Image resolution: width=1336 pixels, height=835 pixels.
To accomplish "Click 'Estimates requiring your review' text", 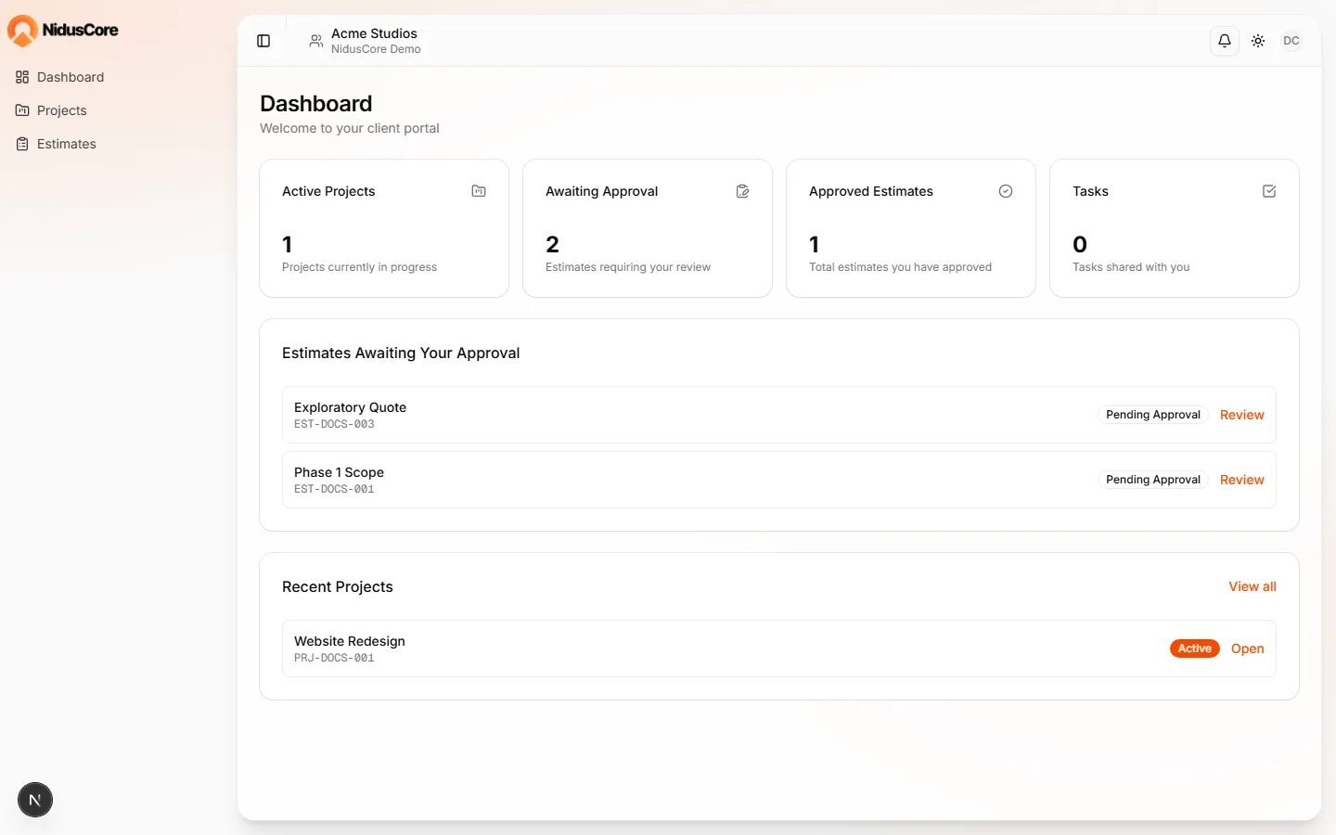I will (x=628, y=267).
